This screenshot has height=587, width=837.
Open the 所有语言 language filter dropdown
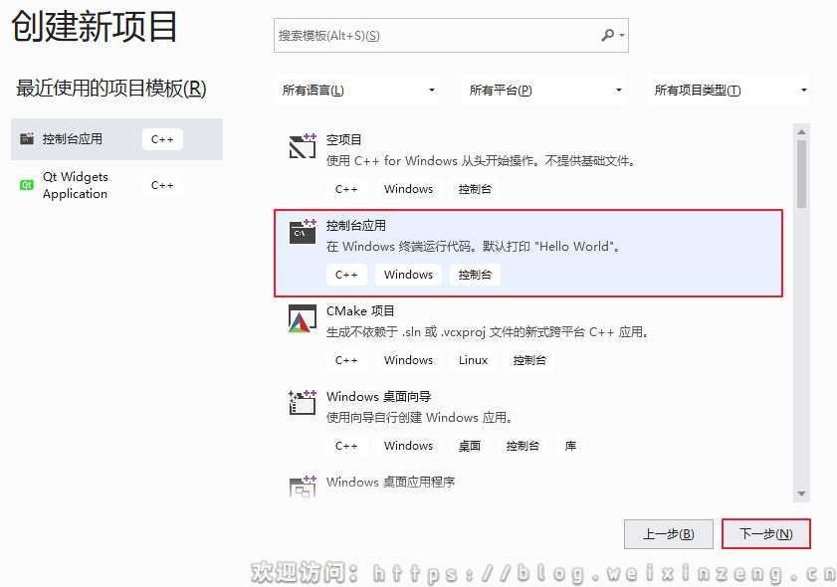point(357,91)
